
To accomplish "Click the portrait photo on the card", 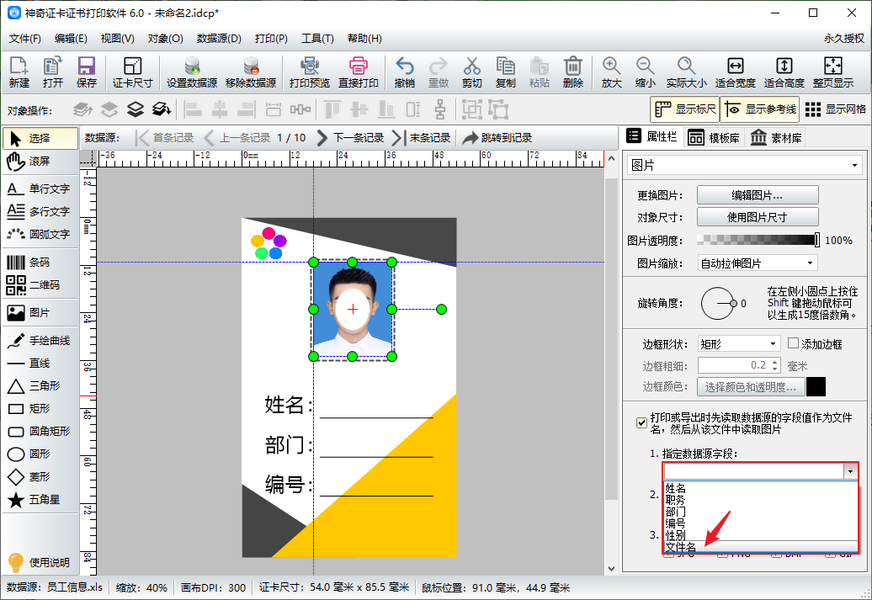I will pos(353,309).
